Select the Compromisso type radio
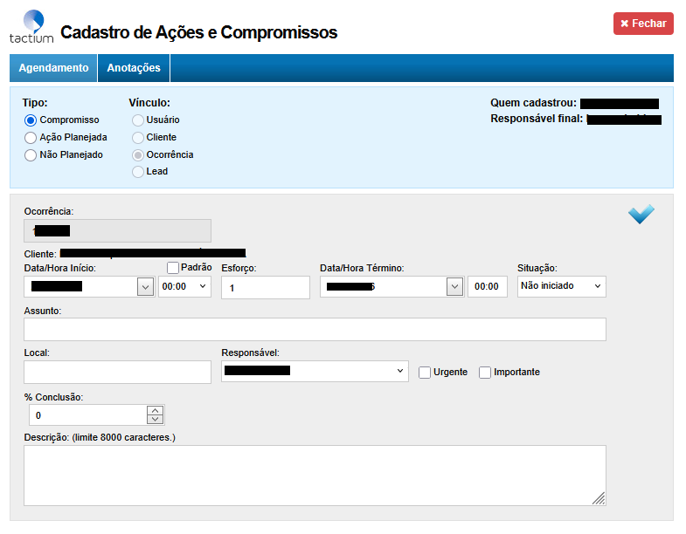Screen dimensions: 686x534 [31, 120]
